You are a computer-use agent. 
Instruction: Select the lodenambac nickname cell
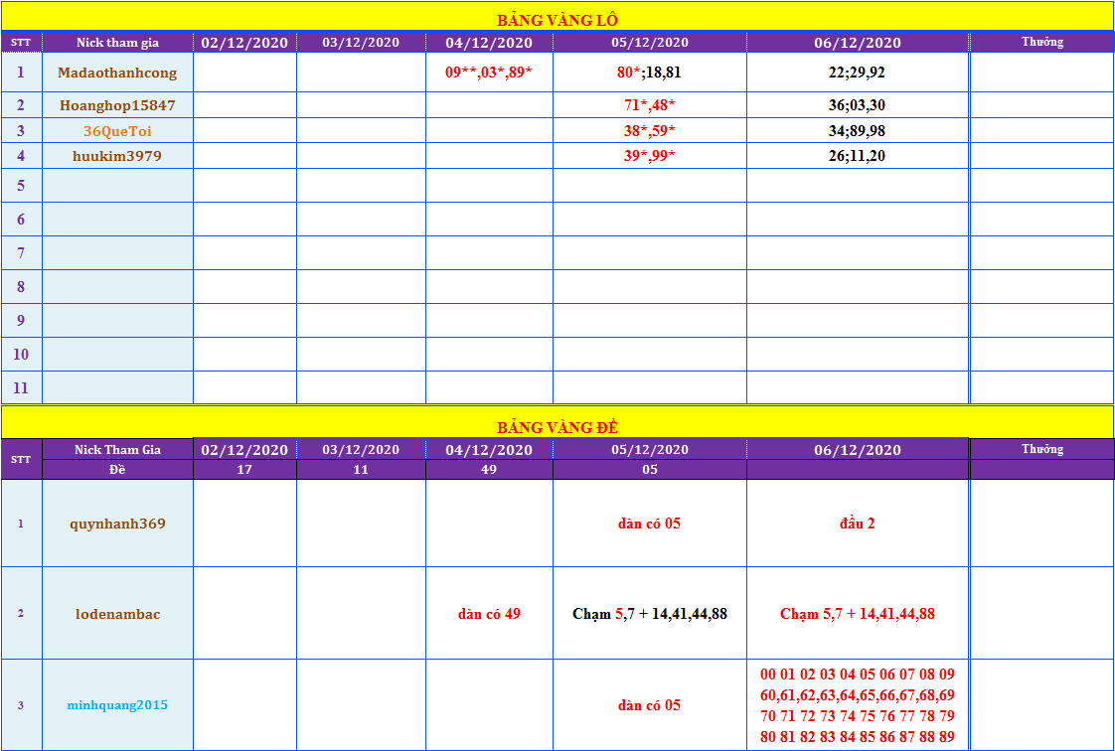117,614
